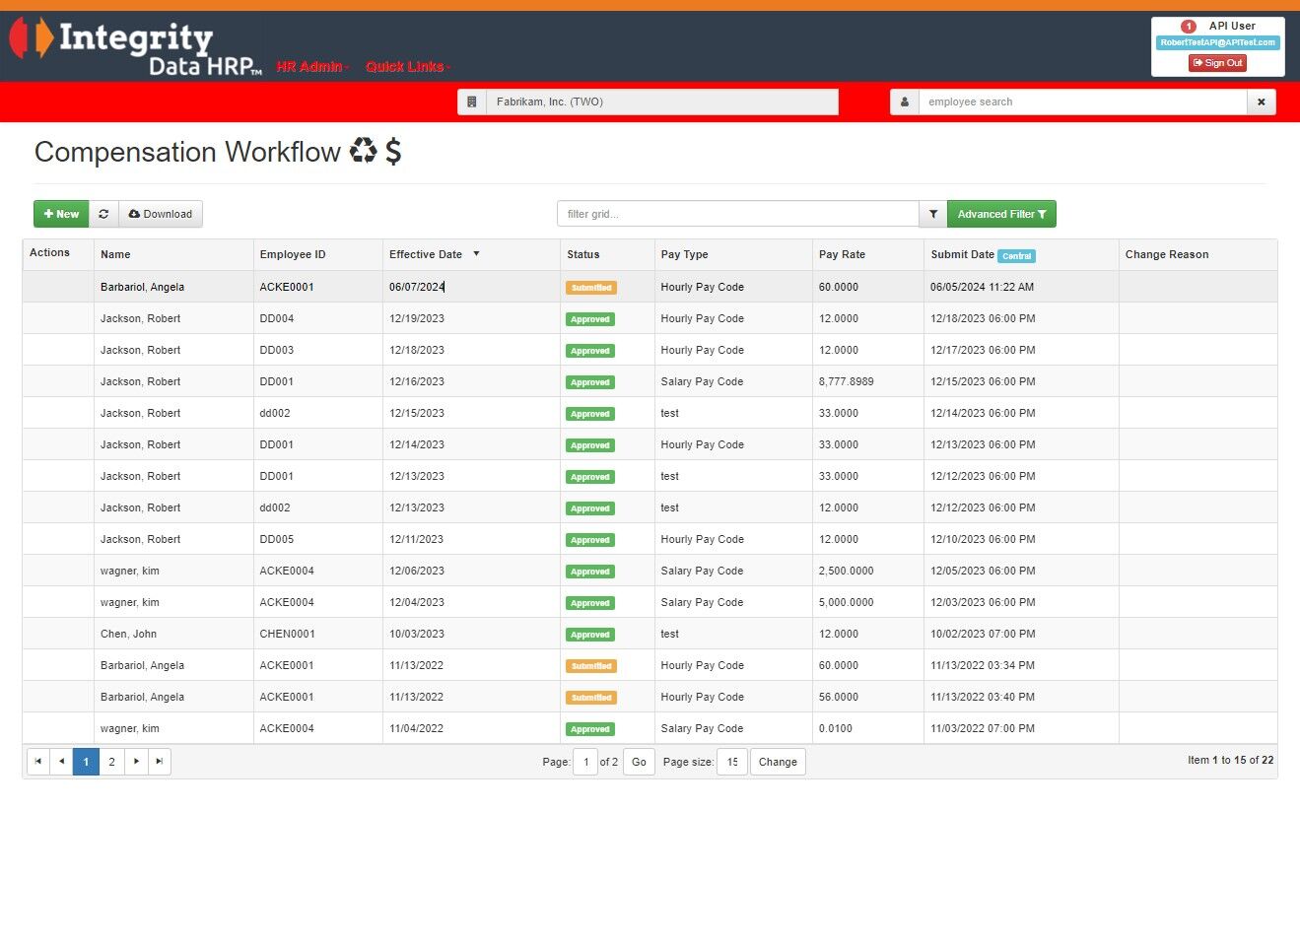Open the Fabrikam, Inc. company selector
The image size is (1300, 945).
click(x=648, y=101)
